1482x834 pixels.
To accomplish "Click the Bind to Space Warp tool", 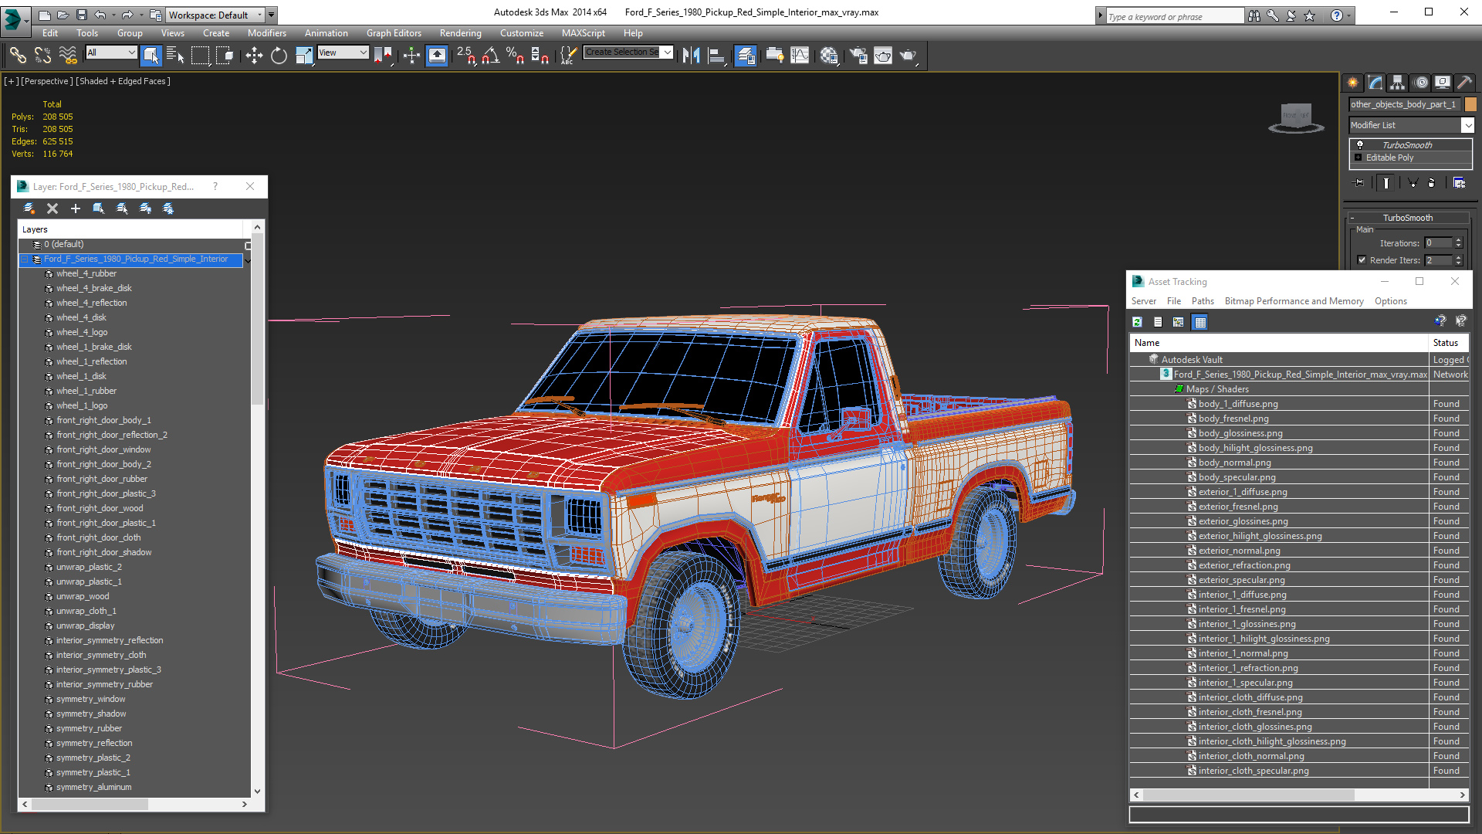I will pyautogui.click(x=68, y=55).
